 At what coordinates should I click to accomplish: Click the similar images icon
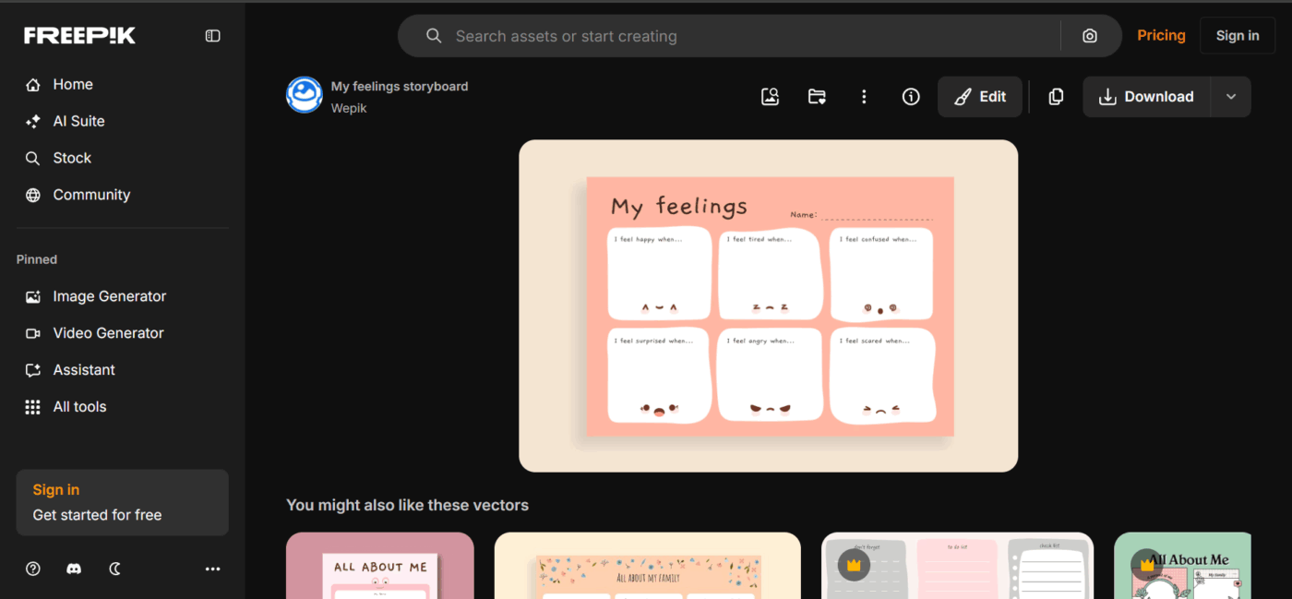(770, 96)
